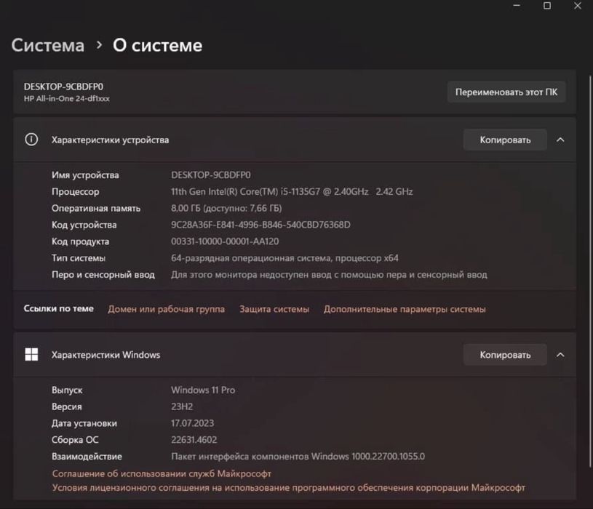Click the Ссылки по теме label

[x=59, y=309]
